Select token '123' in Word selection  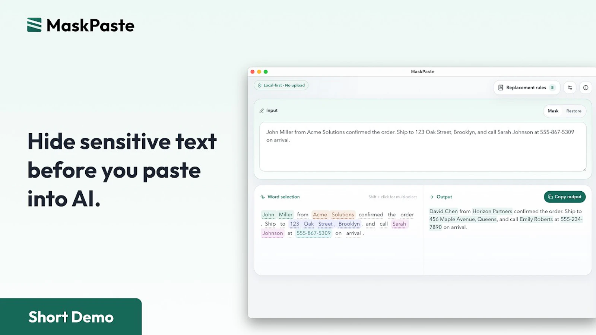pos(294,224)
